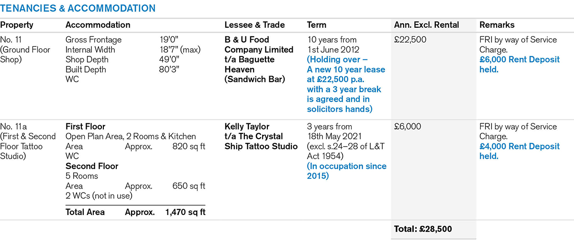Screen dimensions: 574x248
Task: Click the Lessee & Trade column header
Action: [x=254, y=25]
